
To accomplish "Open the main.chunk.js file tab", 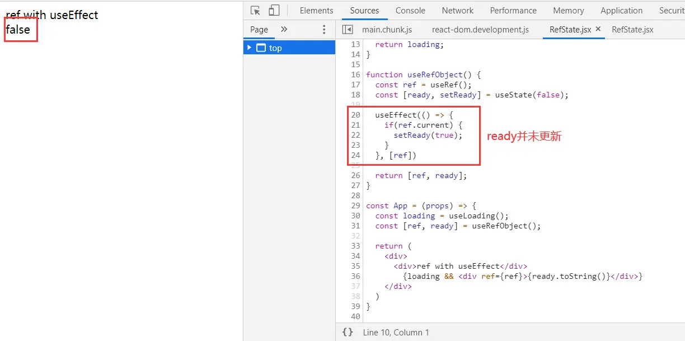I will click(x=387, y=30).
